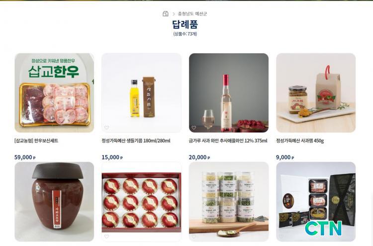
Task: Click the 59,000 P price label
Action: tap(25, 158)
